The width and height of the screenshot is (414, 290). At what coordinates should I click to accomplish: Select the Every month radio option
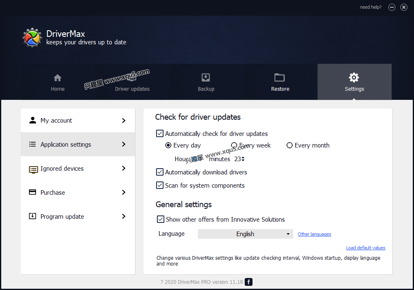(x=290, y=145)
